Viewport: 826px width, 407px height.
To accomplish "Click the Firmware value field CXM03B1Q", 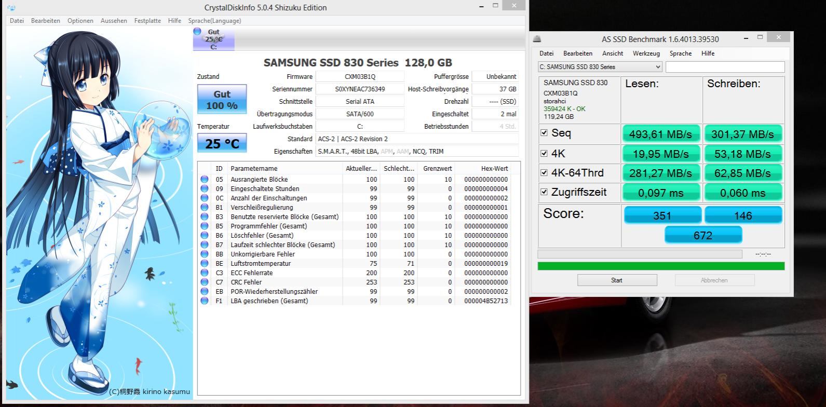I will tap(360, 76).
